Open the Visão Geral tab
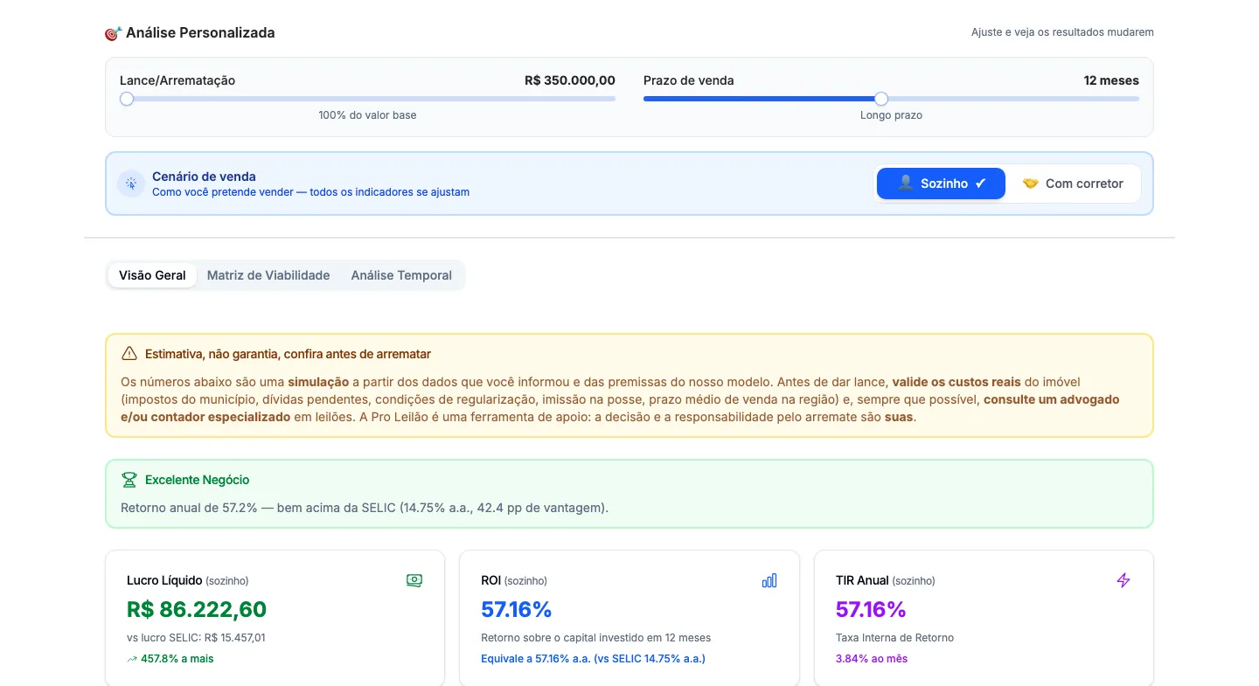 coord(152,275)
